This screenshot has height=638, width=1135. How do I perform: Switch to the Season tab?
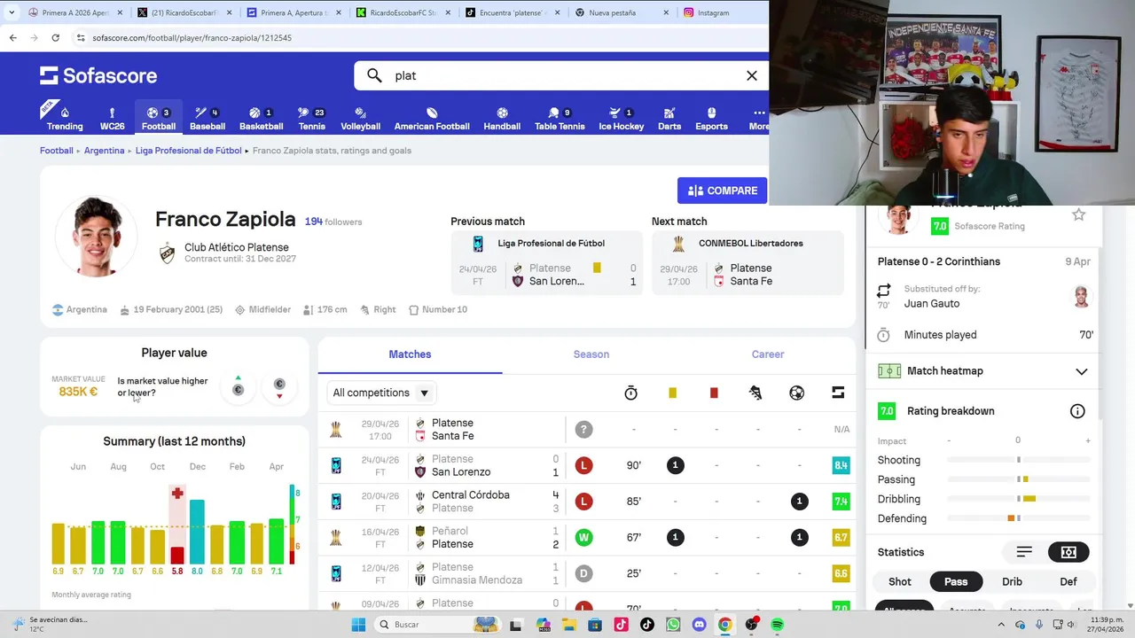click(x=591, y=354)
